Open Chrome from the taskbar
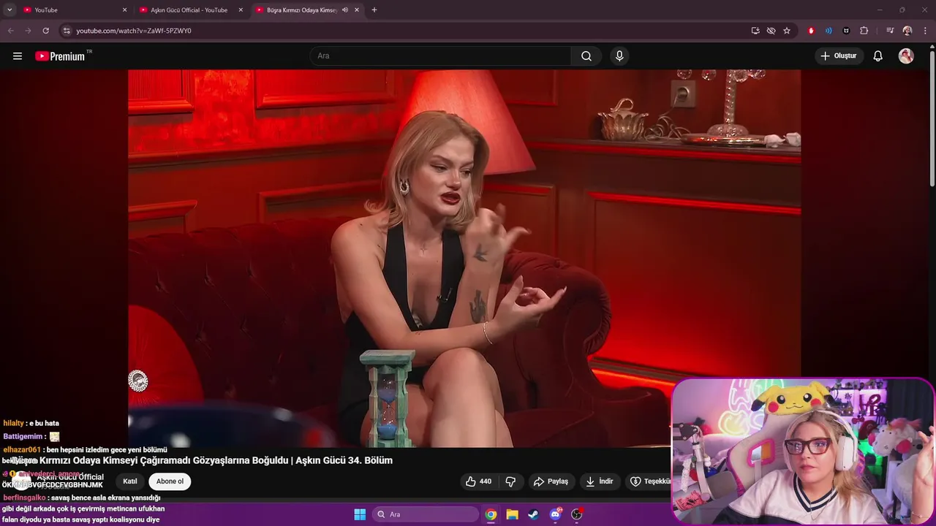Viewport: 936px width, 526px height. 491,514
